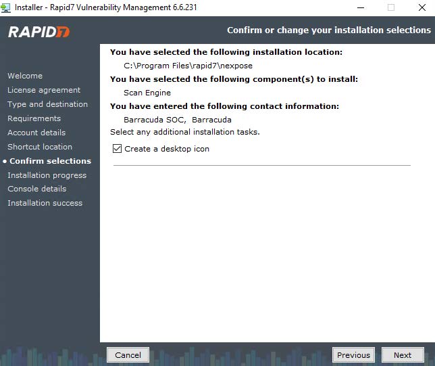Select the Shortcut location step

tap(40, 147)
